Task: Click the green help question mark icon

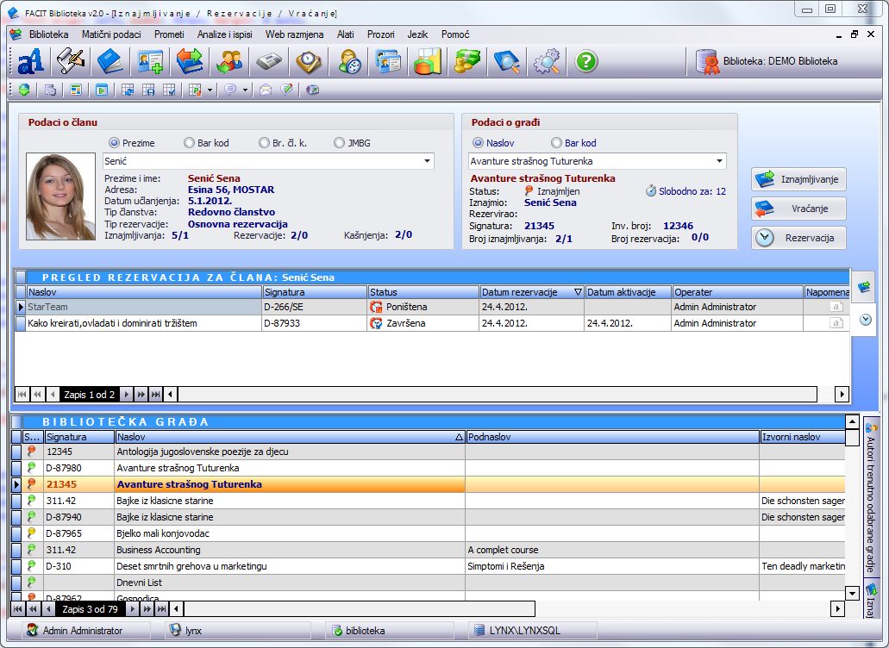Action: coord(586,62)
